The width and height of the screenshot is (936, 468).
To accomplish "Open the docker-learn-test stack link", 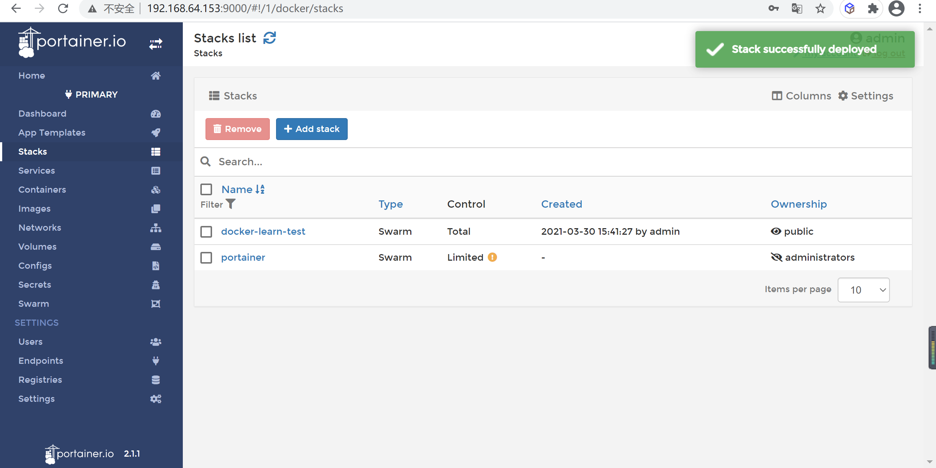I will [x=263, y=231].
